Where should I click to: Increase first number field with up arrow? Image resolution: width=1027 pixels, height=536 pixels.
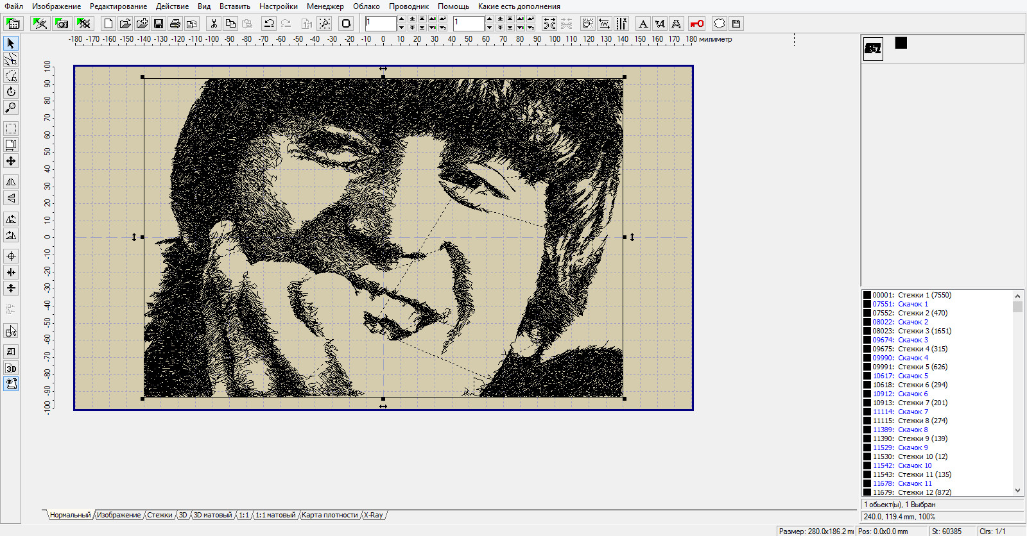[401, 20]
